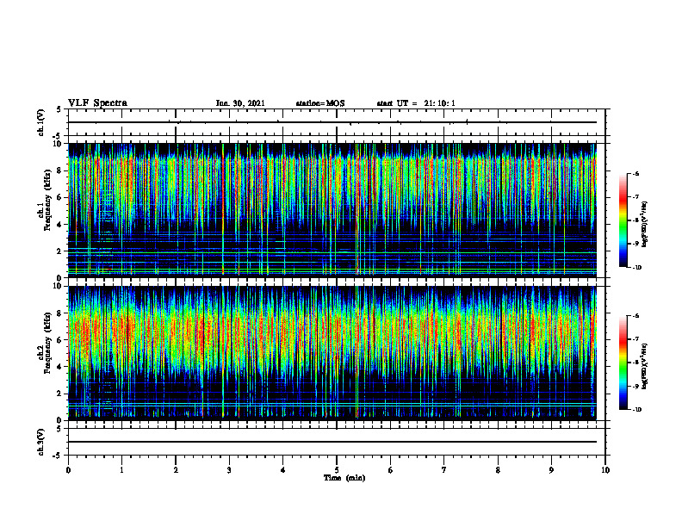The height and width of the screenshot is (527, 682).
Task: Click the ch.1 spectrogram panel
Action: click(332, 210)
